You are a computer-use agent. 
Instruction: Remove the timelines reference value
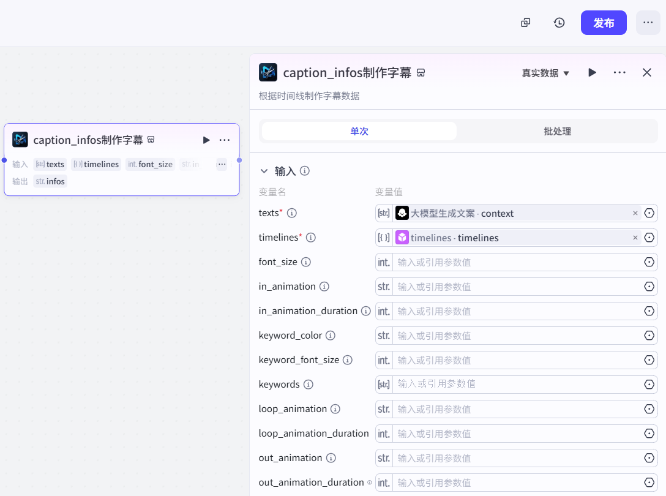click(x=635, y=238)
